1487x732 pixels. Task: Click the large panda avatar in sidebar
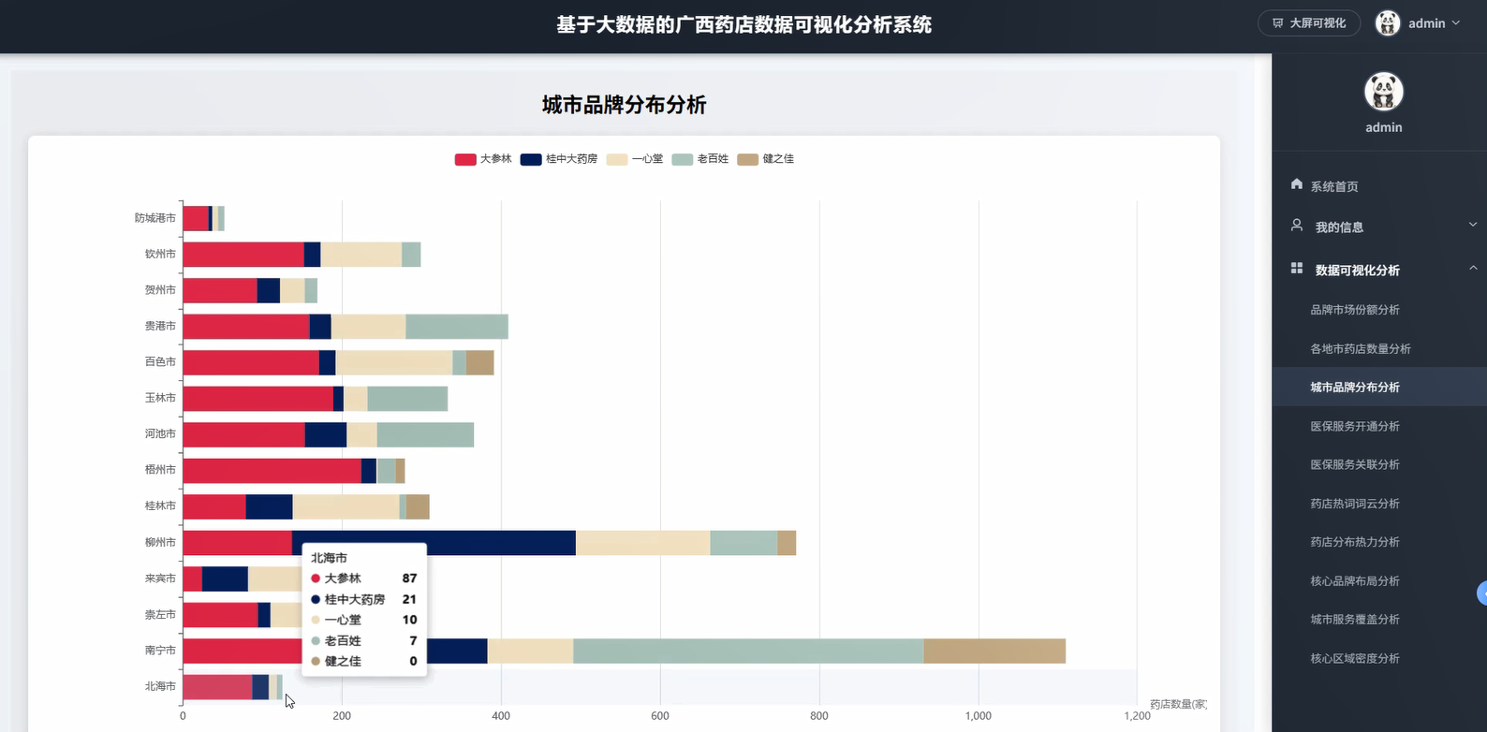point(1383,92)
